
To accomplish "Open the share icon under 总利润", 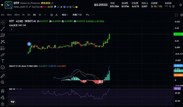I will [173, 6].
